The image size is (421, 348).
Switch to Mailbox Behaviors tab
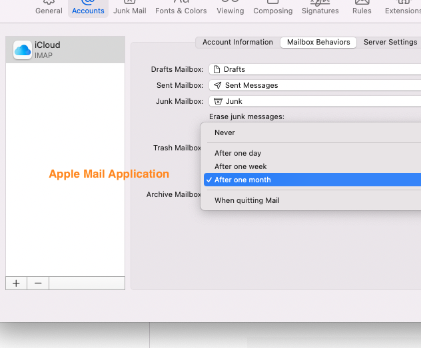tap(318, 43)
